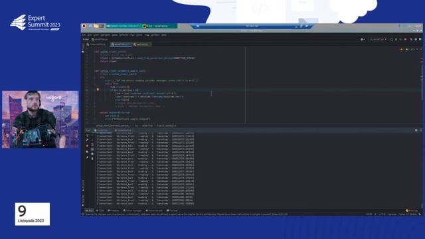
Task: Open the Event Log in bottom right
Action: pos(412,210)
